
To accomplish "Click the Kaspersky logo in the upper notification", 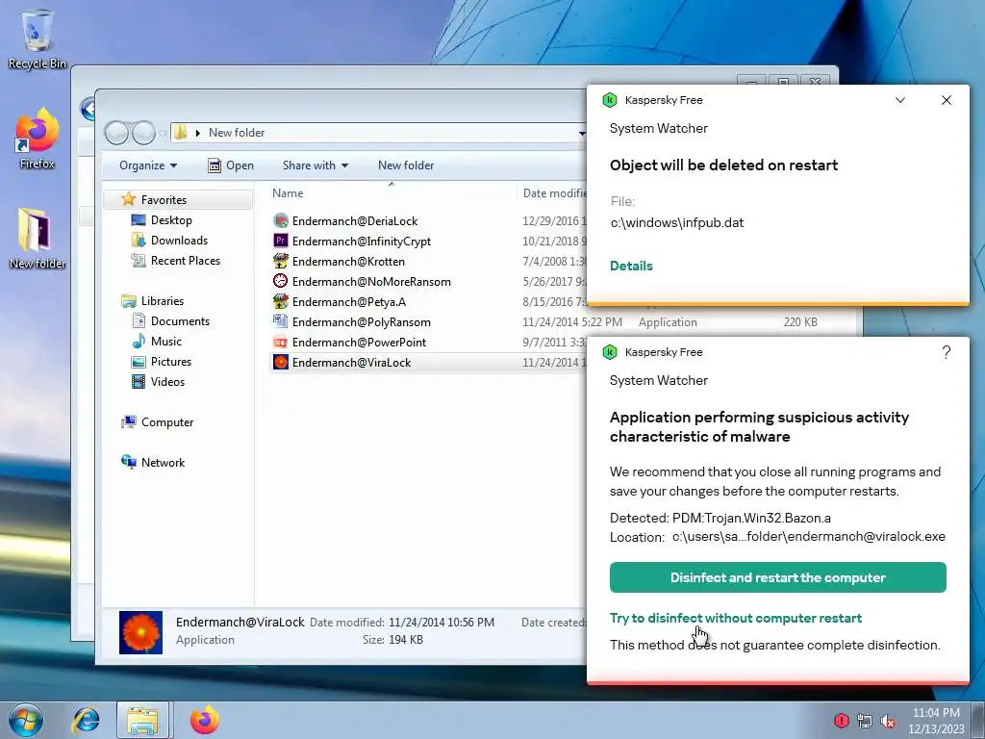I will [609, 100].
